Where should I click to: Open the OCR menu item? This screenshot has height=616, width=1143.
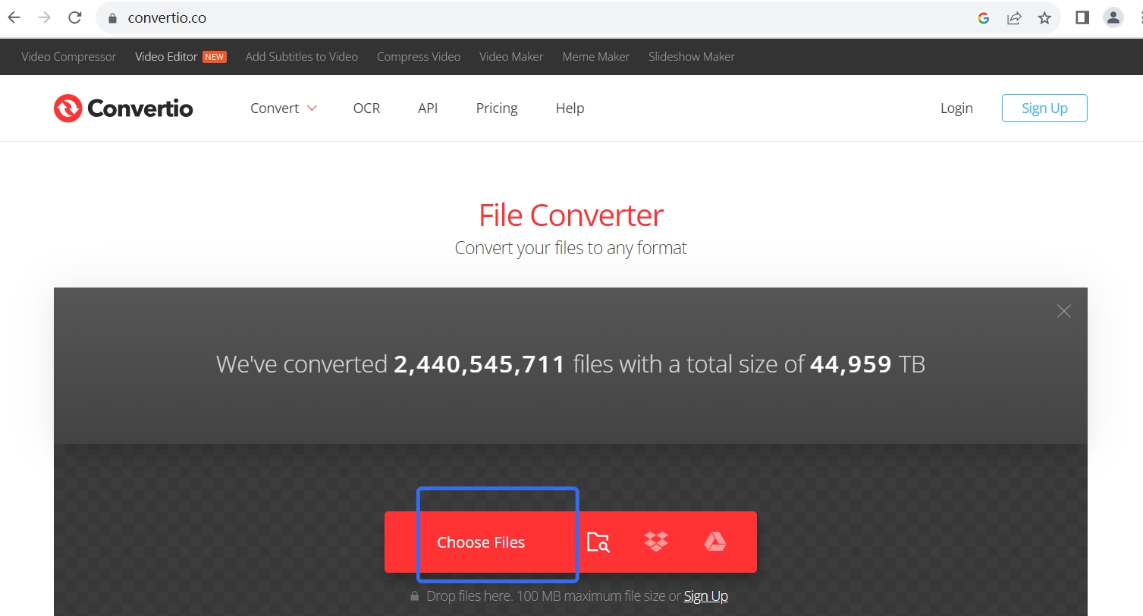tap(367, 108)
